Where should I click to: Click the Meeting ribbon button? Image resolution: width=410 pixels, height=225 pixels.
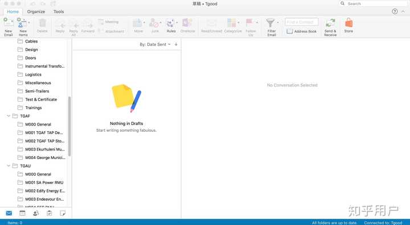(x=108, y=22)
